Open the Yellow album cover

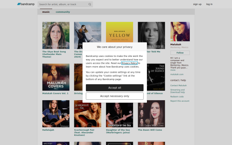(x=119, y=32)
